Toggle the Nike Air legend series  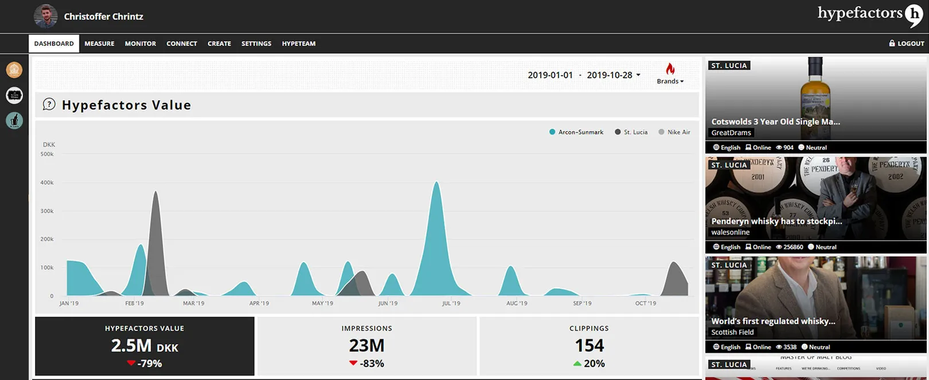[674, 132]
